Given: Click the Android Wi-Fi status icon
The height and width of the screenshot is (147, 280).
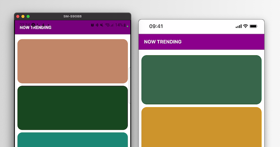Looking at the screenshot, I should pos(107,25).
